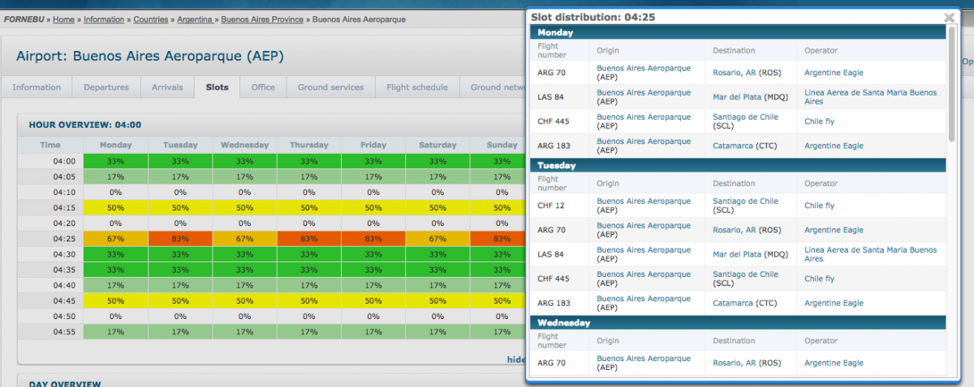Click flight number ARG 183 in Monday section
This screenshot has height=387, width=974.
point(553,146)
